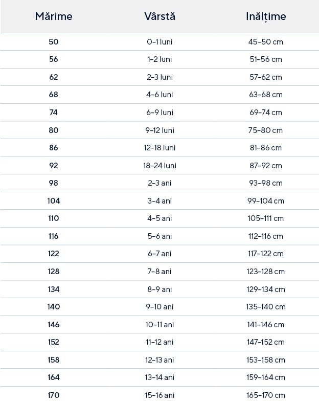Click the 6–7 ani age cell
The image size is (319, 404).
[159, 254]
